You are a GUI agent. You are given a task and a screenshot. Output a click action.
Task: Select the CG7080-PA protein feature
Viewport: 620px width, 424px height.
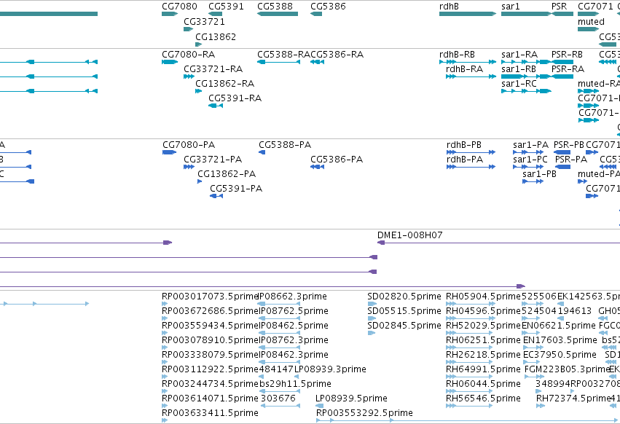pyautogui.click(x=169, y=152)
